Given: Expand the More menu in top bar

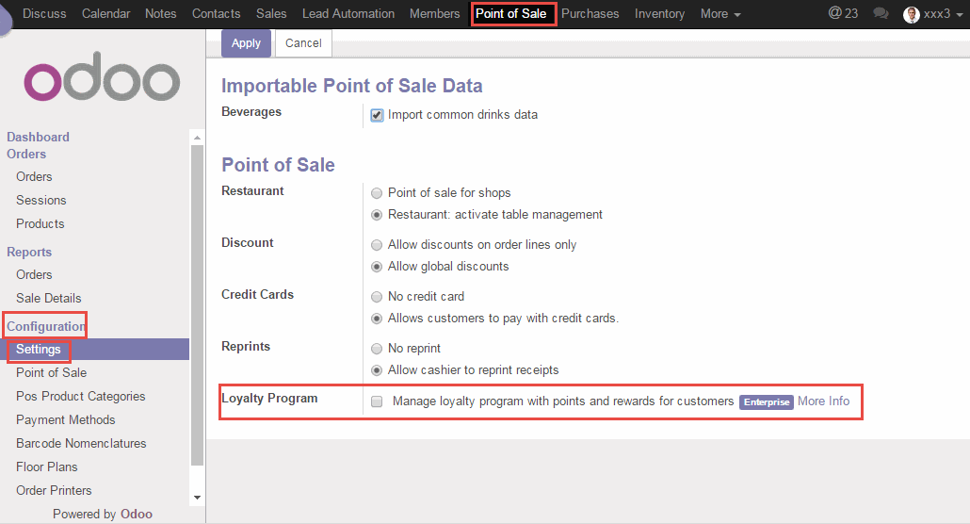Looking at the screenshot, I should [720, 14].
